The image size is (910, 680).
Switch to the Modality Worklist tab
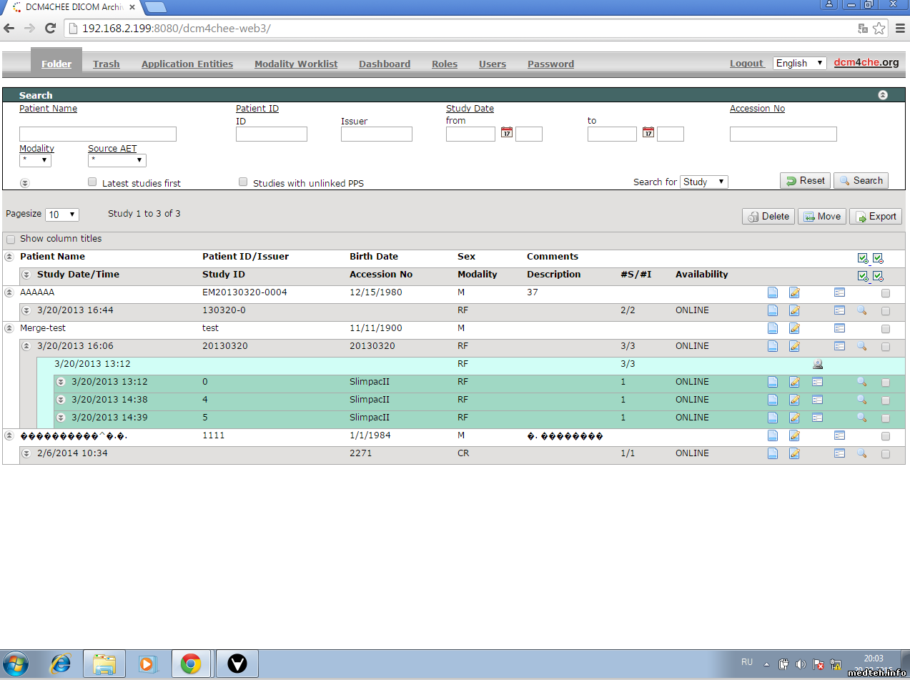click(296, 64)
